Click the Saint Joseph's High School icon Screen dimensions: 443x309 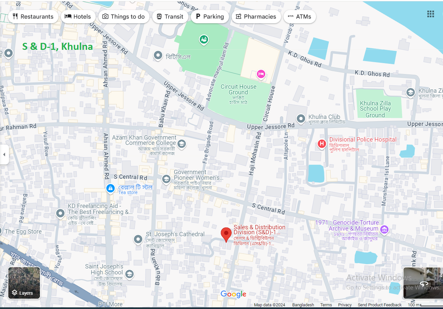pyautogui.click(x=129, y=274)
